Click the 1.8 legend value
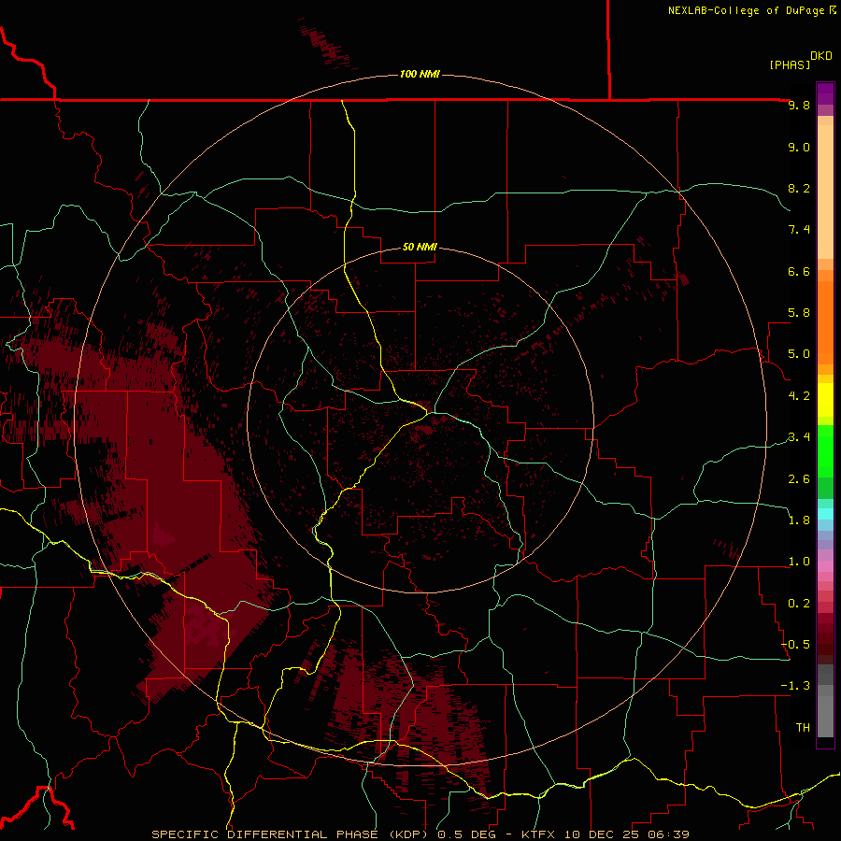Image resolution: width=841 pixels, height=841 pixels. point(799,520)
